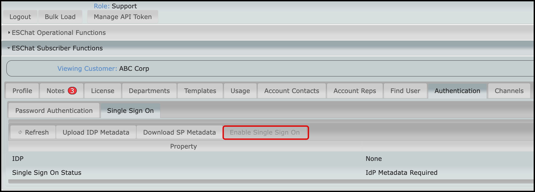This screenshot has height=192, width=535.
Task: Go to the Departments tab
Action: point(149,91)
